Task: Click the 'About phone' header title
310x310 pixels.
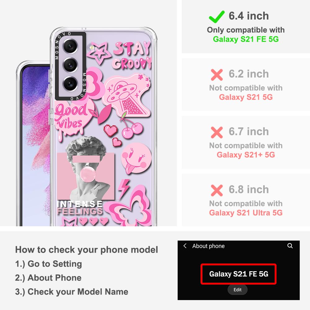Action: pos(208,246)
